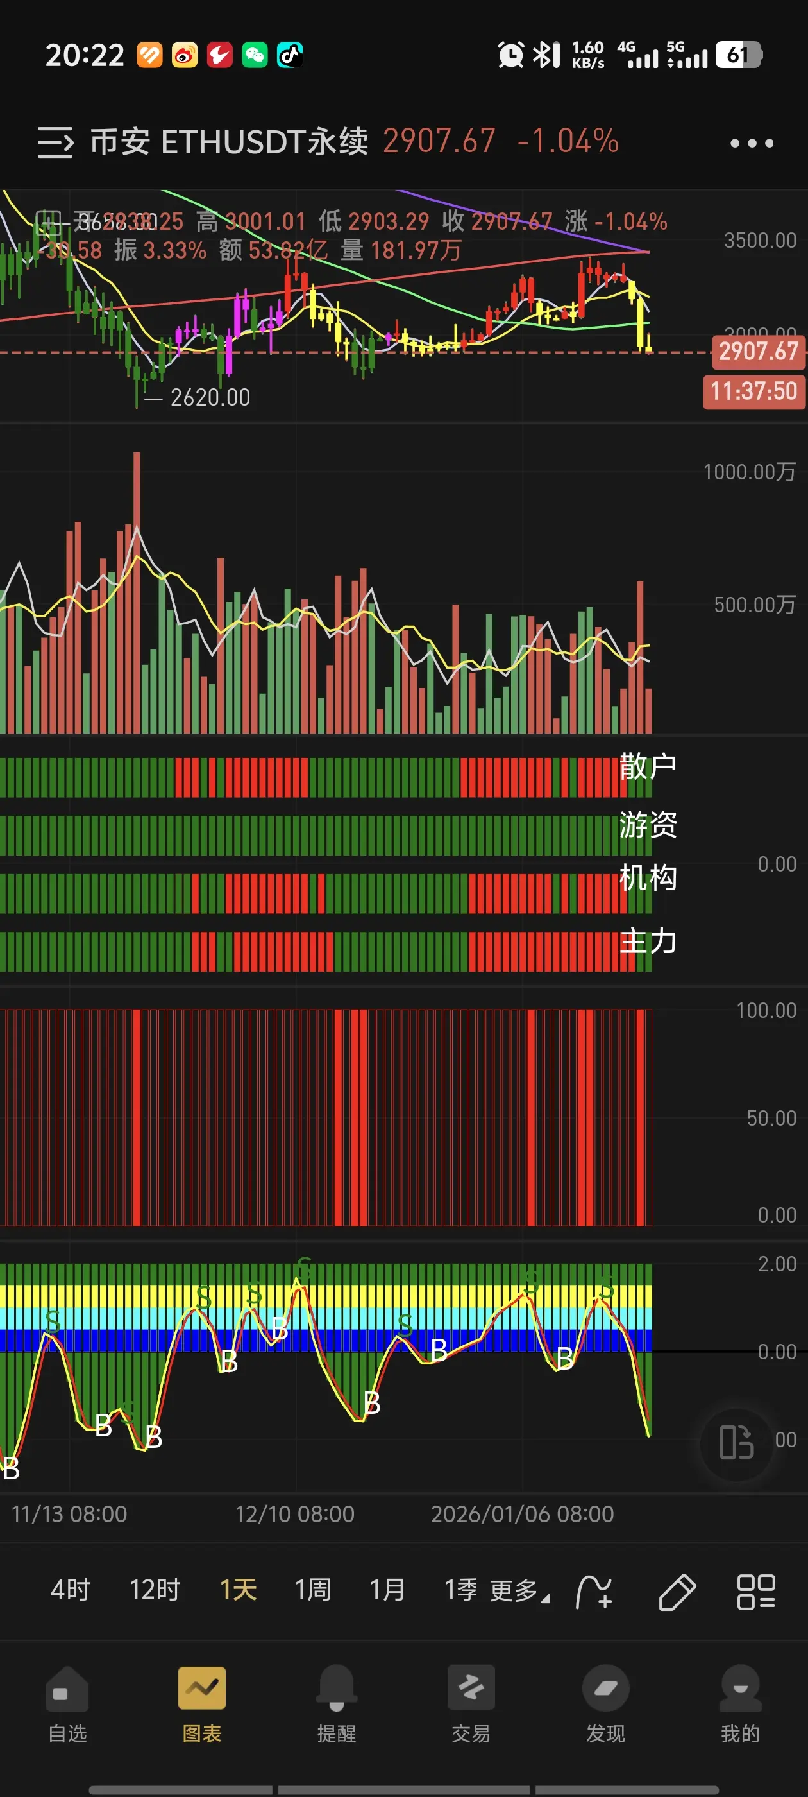Tap the 3500.00 price axis label
The width and height of the screenshot is (808, 1797).
760,241
